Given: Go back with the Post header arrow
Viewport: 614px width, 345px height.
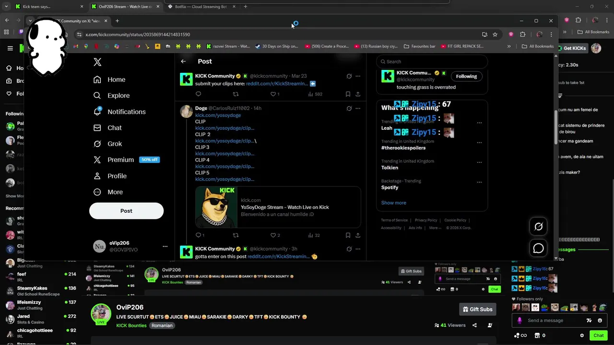Looking at the screenshot, I should tap(183, 61).
